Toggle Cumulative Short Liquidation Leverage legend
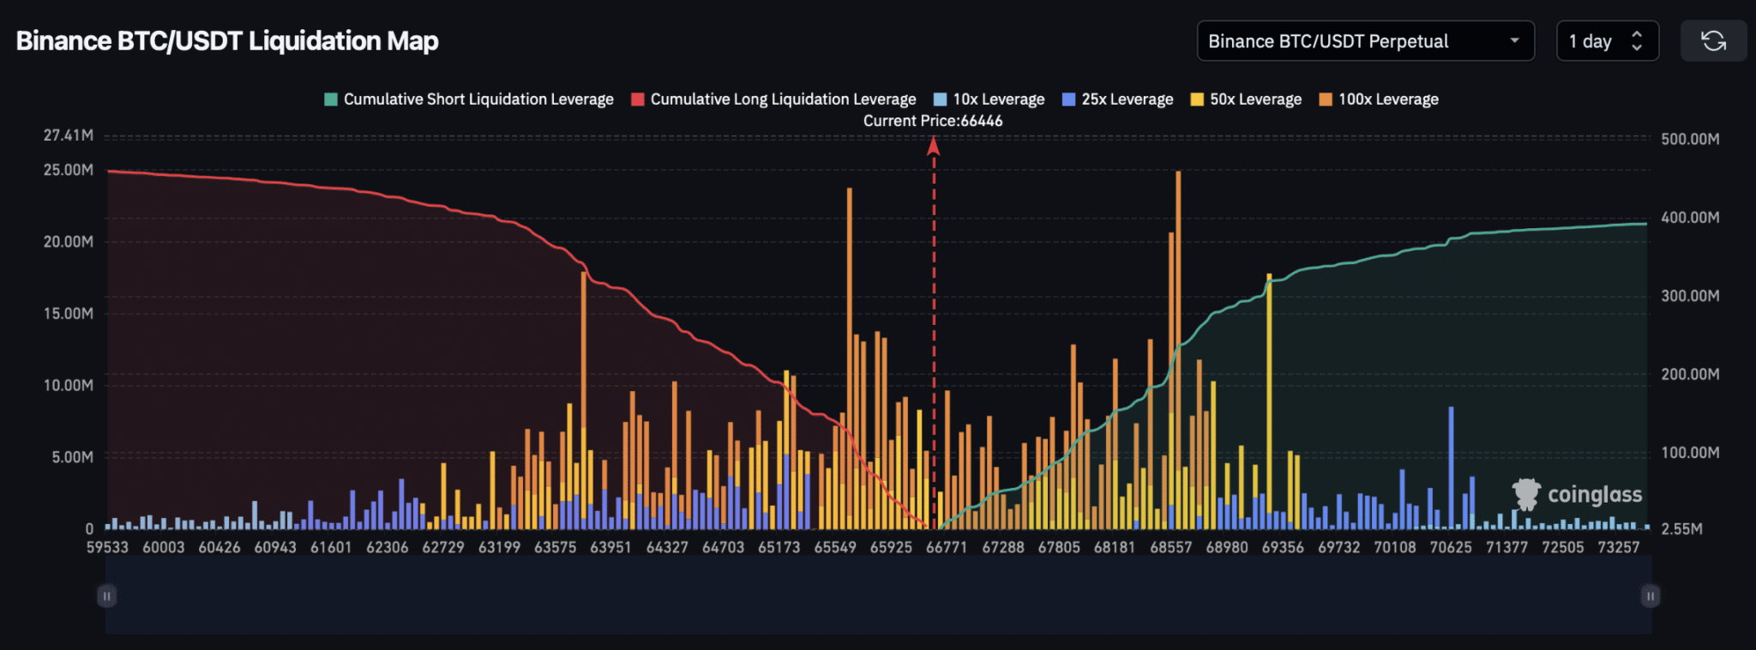Viewport: 1756px width, 650px height. pos(469,99)
